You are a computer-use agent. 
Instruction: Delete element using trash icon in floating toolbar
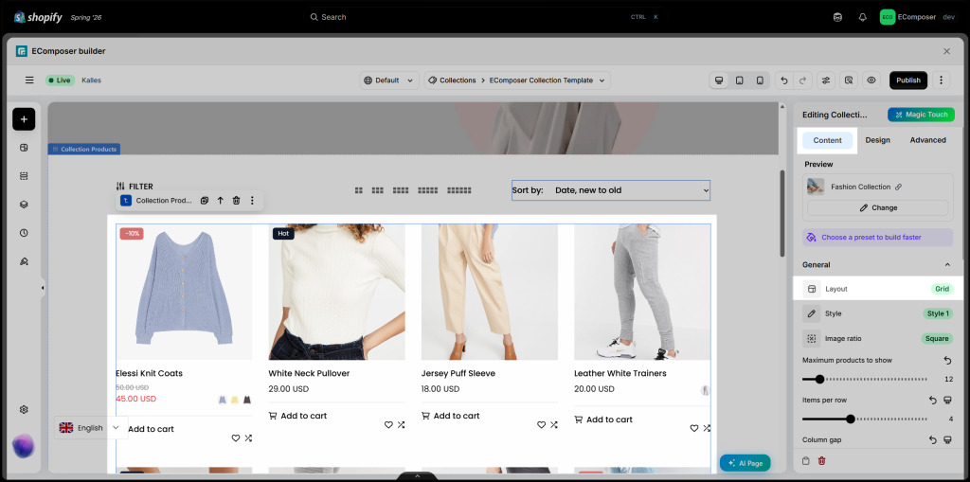point(236,201)
